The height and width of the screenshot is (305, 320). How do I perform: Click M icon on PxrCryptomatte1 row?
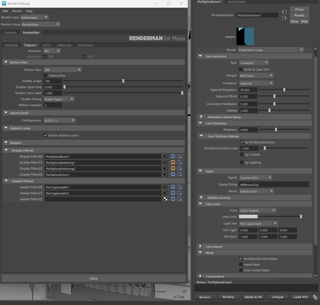(173, 187)
